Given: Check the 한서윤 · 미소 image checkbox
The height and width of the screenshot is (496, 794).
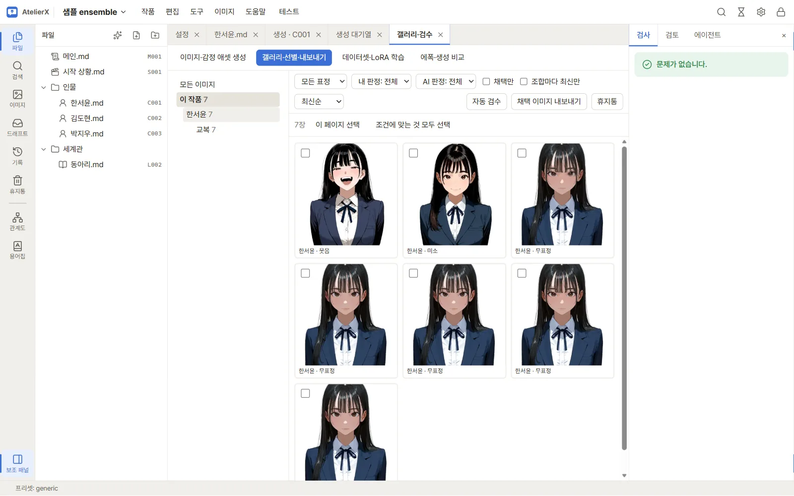Looking at the screenshot, I should [x=413, y=153].
